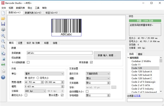Uncheck the default settings checkbox
The height and width of the screenshot is (106, 164).
point(62,95)
